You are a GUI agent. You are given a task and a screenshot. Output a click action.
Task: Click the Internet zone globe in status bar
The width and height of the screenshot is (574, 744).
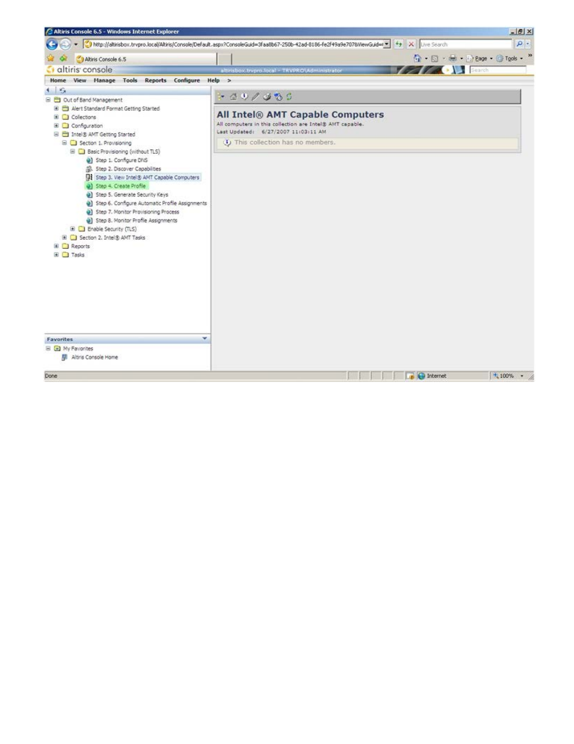pyautogui.click(x=421, y=376)
